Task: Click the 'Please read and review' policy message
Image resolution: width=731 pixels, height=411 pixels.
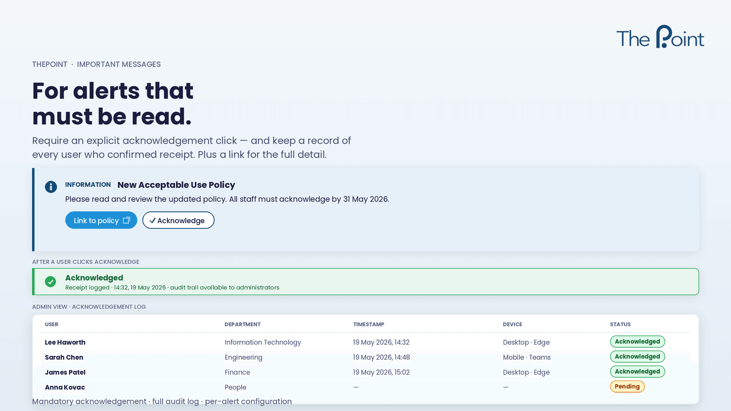Action: (x=227, y=199)
